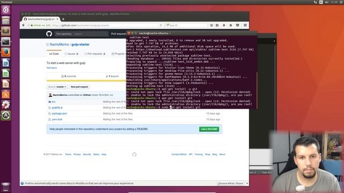Click Pull requests in GitHub header

pos(118,34)
